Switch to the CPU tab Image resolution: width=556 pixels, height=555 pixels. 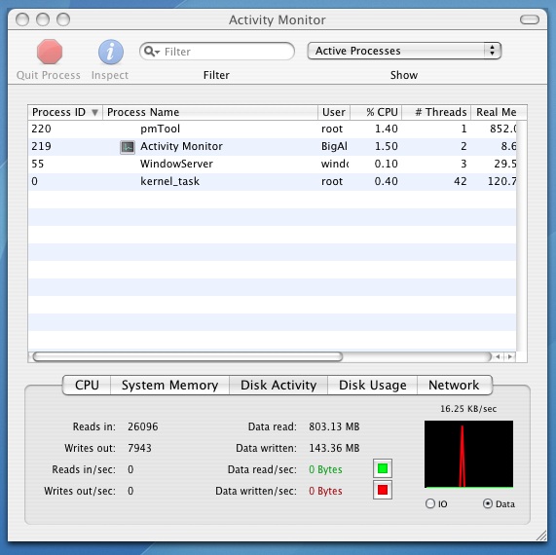coord(87,386)
